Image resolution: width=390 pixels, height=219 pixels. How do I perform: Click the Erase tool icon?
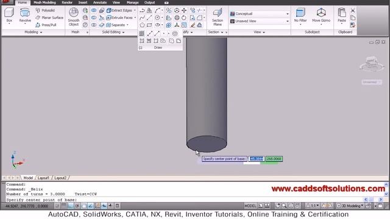[x=193, y=25]
